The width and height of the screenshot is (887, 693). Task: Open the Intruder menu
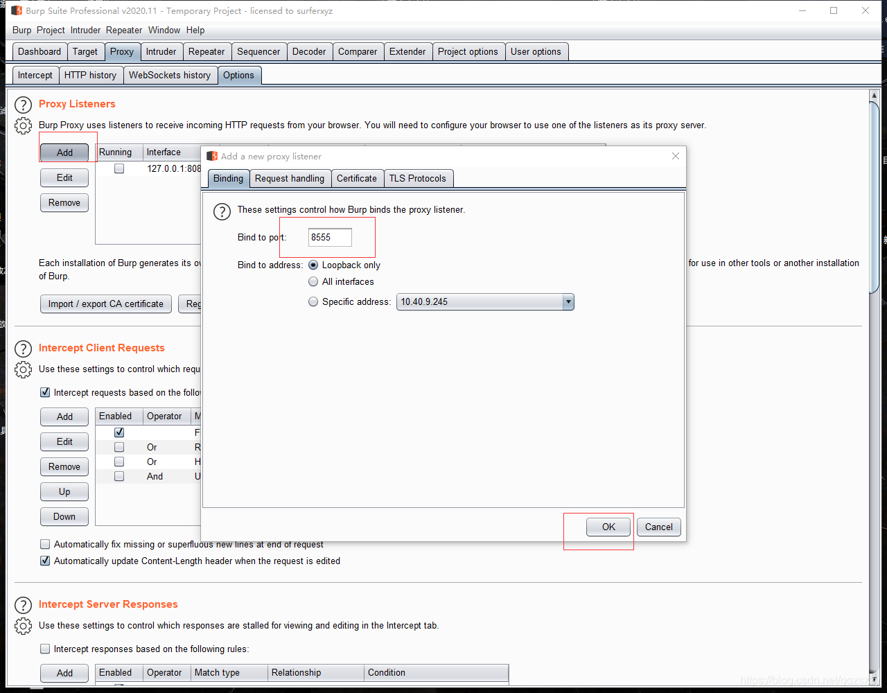[x=85, y=30]
